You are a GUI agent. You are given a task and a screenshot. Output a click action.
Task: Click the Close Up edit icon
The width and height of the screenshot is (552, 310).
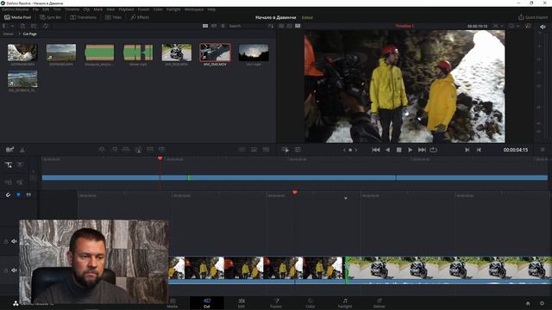tap(138, 150)
